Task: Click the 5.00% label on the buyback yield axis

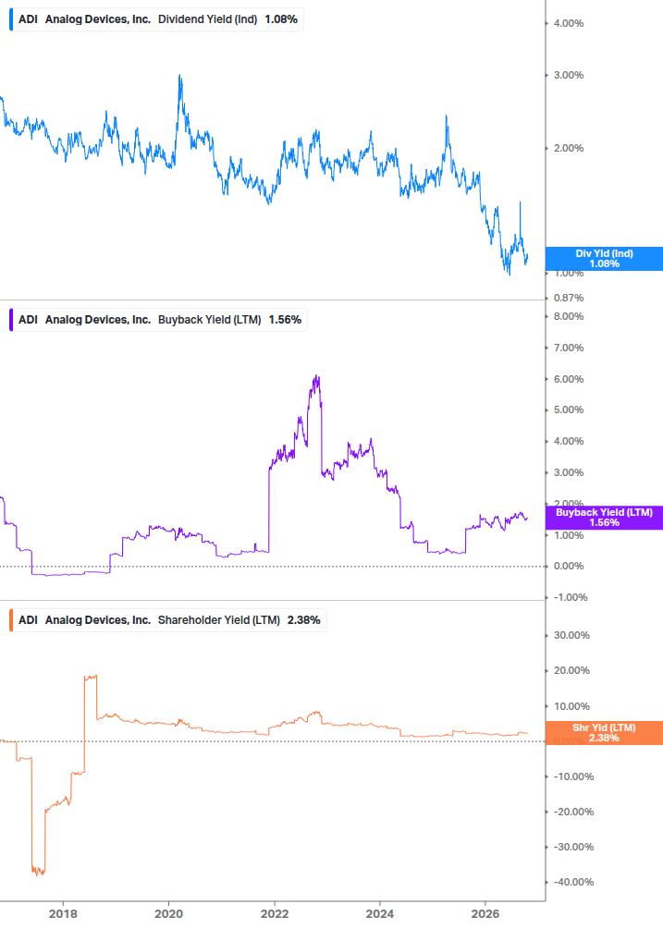Action: coord(568,410)
